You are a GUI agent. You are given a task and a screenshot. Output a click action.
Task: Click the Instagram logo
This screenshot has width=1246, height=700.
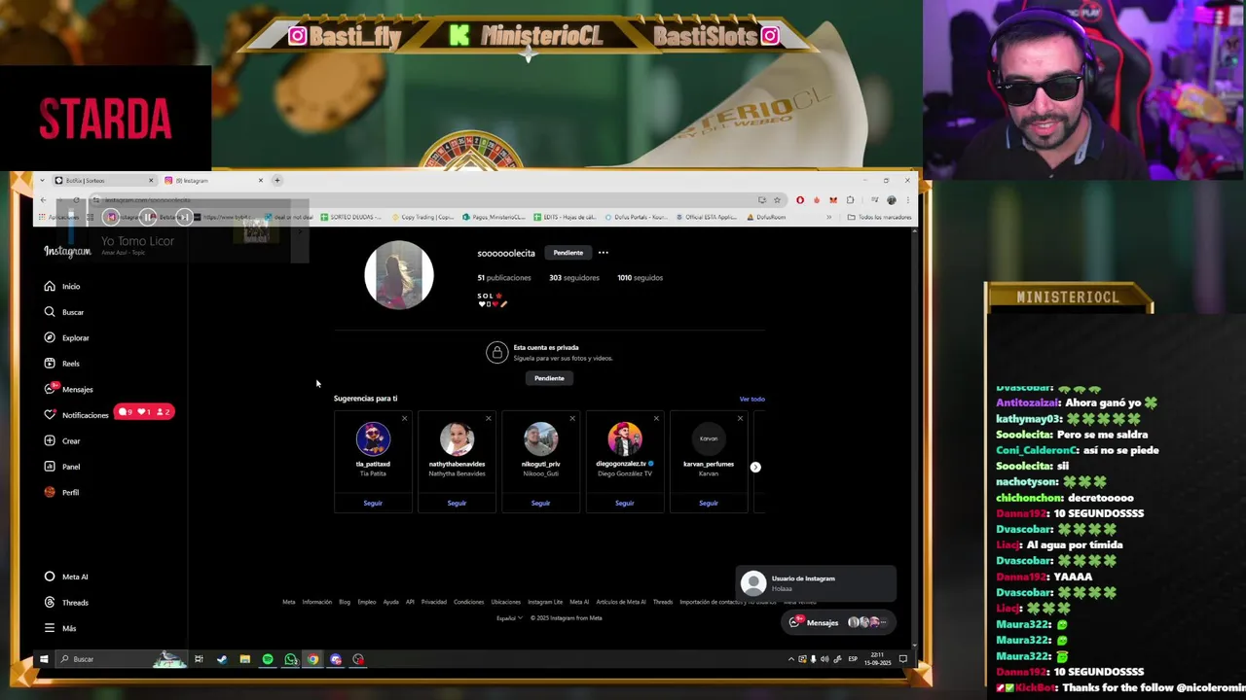click(x=67, y=251)
